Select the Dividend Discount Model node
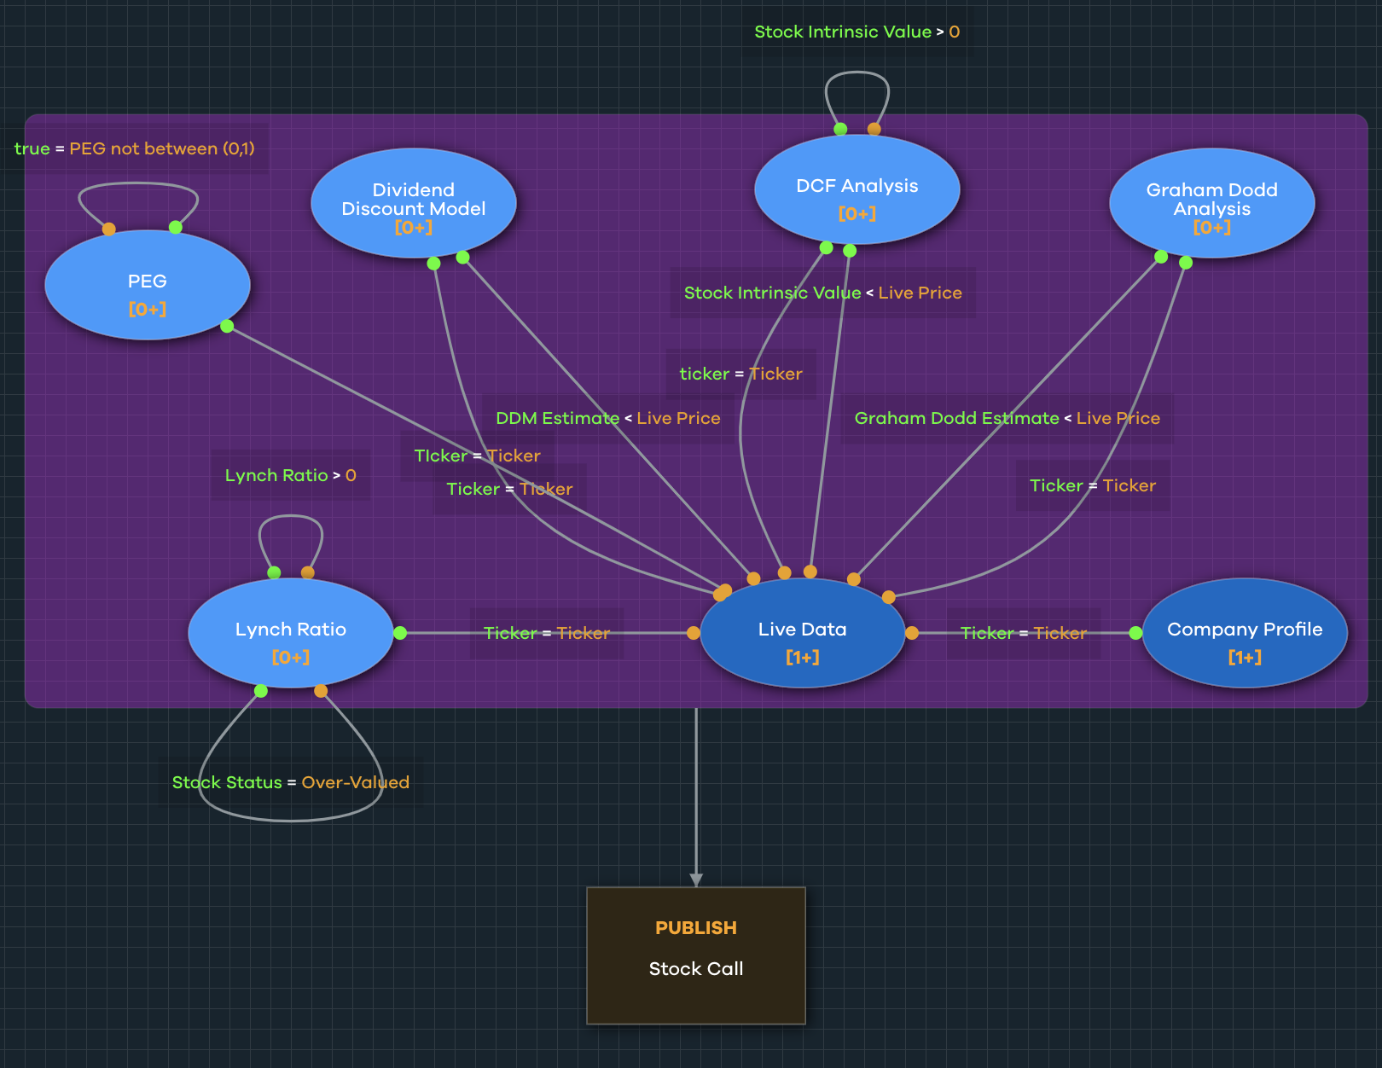This screenshot has height=1068, width=1382. (413, 203)
